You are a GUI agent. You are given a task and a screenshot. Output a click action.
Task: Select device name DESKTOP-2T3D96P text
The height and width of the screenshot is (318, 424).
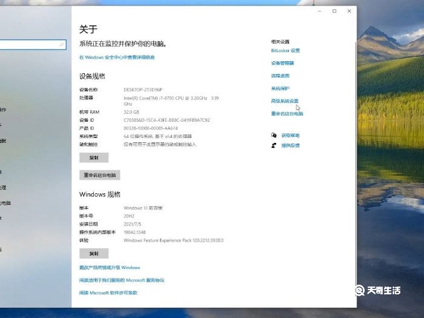click(x=143, y=90)
